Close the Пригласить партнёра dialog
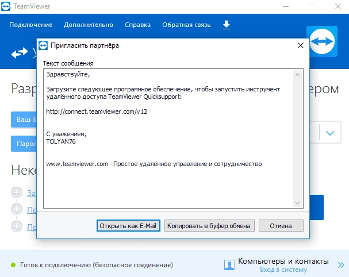Image resolution: width=349 pixels, height=277 pixels. pos(301,45)
